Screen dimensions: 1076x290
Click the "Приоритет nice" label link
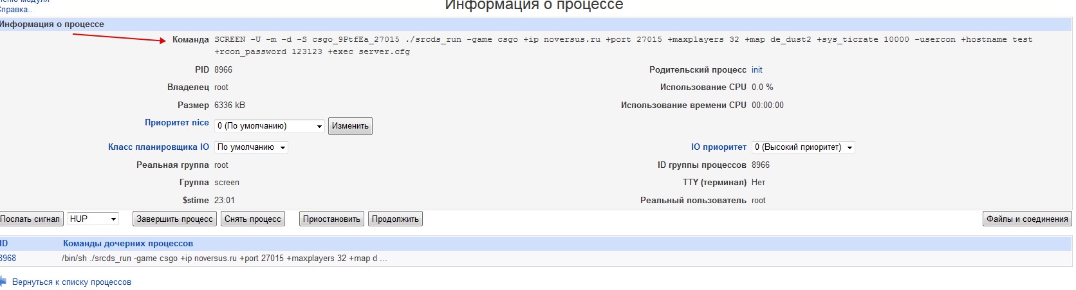click(176, 123)
